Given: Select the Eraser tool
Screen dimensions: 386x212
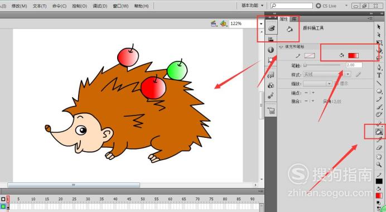Looking at the screenshot, I should click(x=379, y=148).
